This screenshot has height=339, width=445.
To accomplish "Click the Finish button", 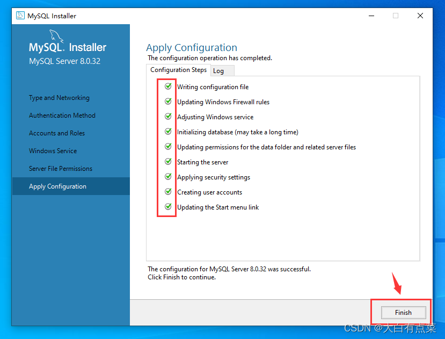I will (x=403, y=313).
